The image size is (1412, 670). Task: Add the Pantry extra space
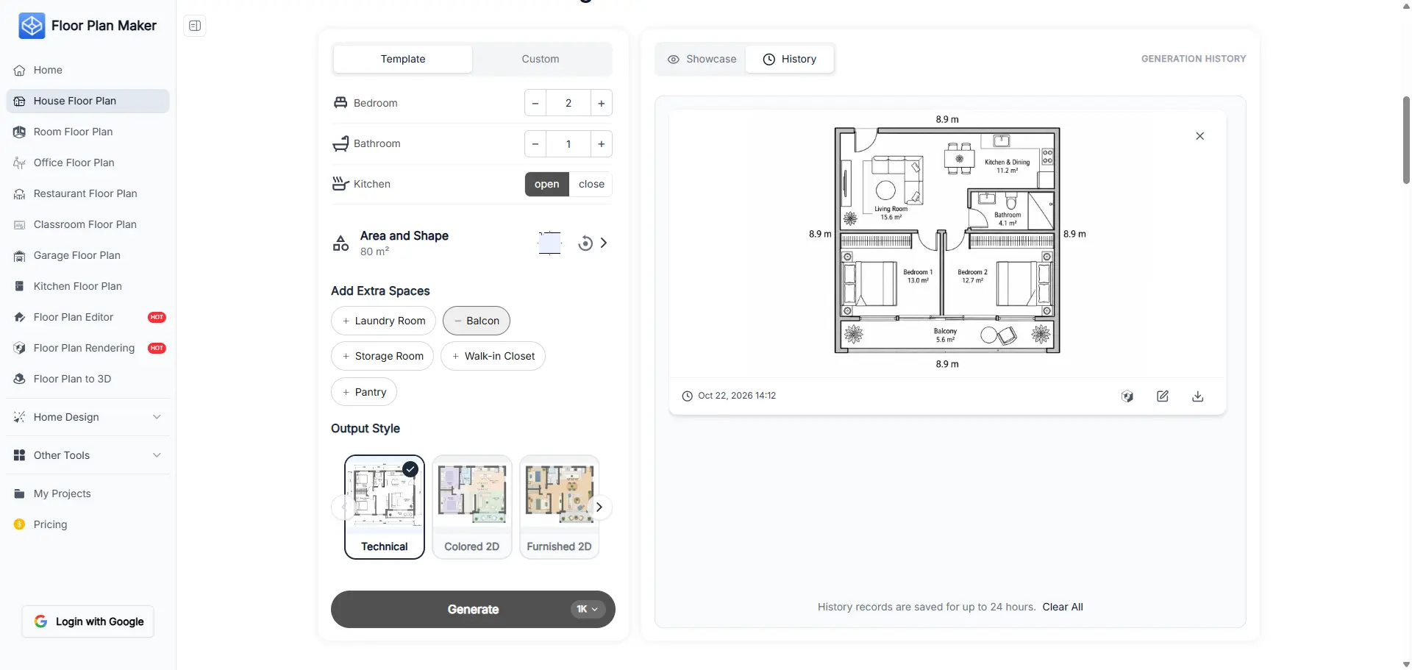[364, 392]
